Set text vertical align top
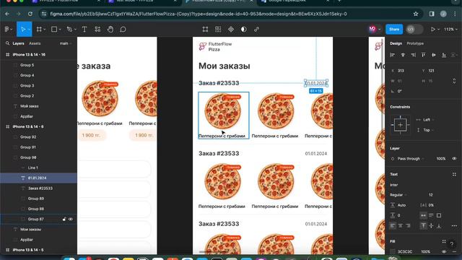The width and height of the screenshot is (462, 260). click(x=424, y=226)
